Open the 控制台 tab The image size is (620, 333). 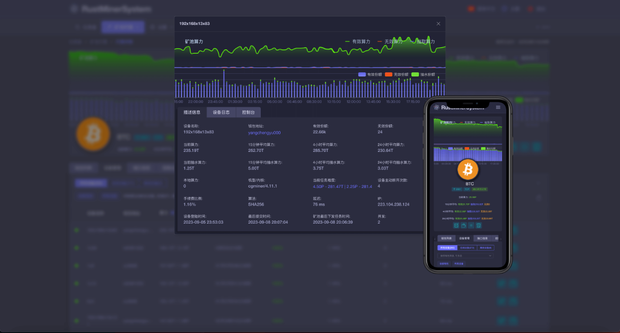click(249, 113)
